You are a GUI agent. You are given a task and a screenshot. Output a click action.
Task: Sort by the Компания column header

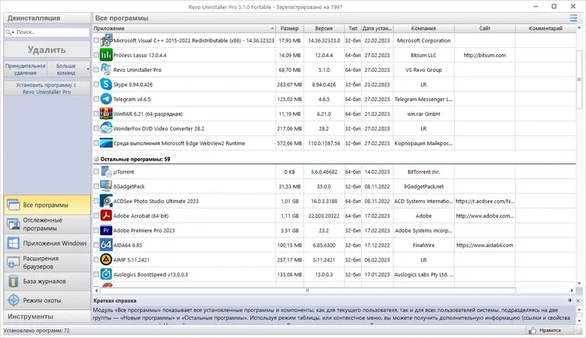423,28
